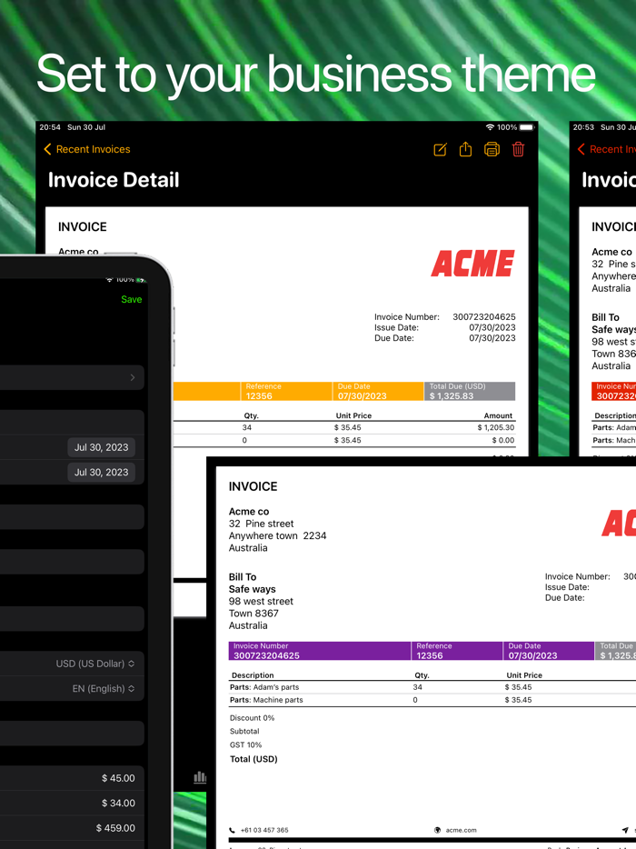Click the globe icon next to acme.com
636x849 pixels.
(x=437, y=830)
